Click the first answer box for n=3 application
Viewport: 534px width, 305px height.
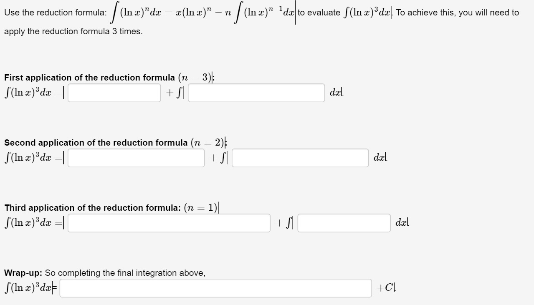(x=114, y=93)
